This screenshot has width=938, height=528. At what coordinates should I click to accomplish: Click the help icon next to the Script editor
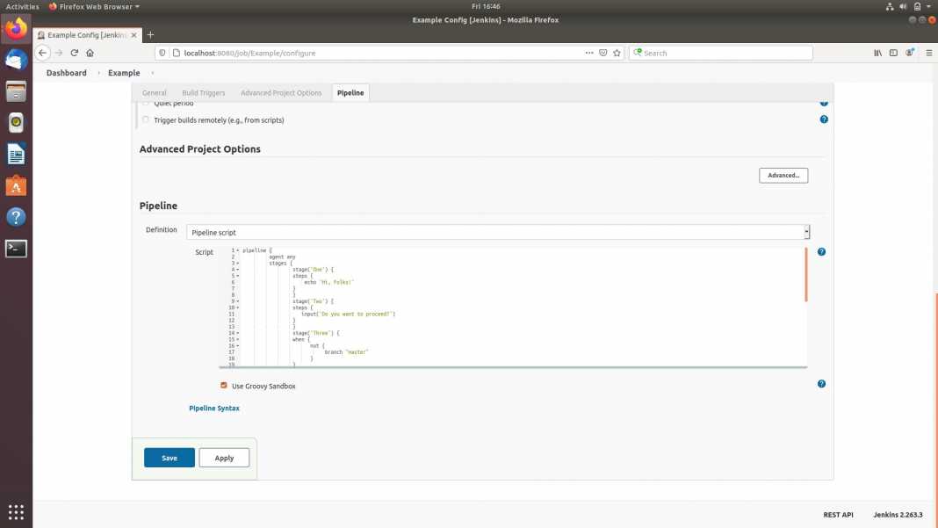pyautogui.click(x=821, y=251)
